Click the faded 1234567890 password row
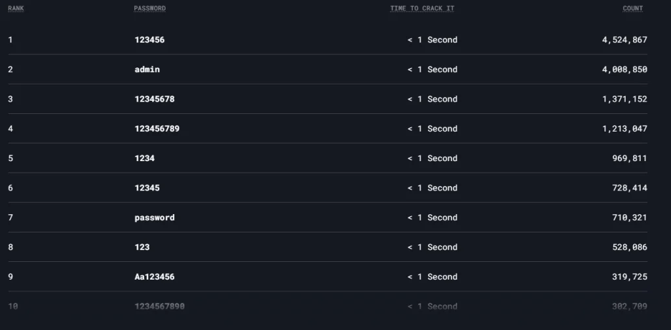The height and width of the screenshot is (330, 671). pyautogui.click(x=328, y=306)
